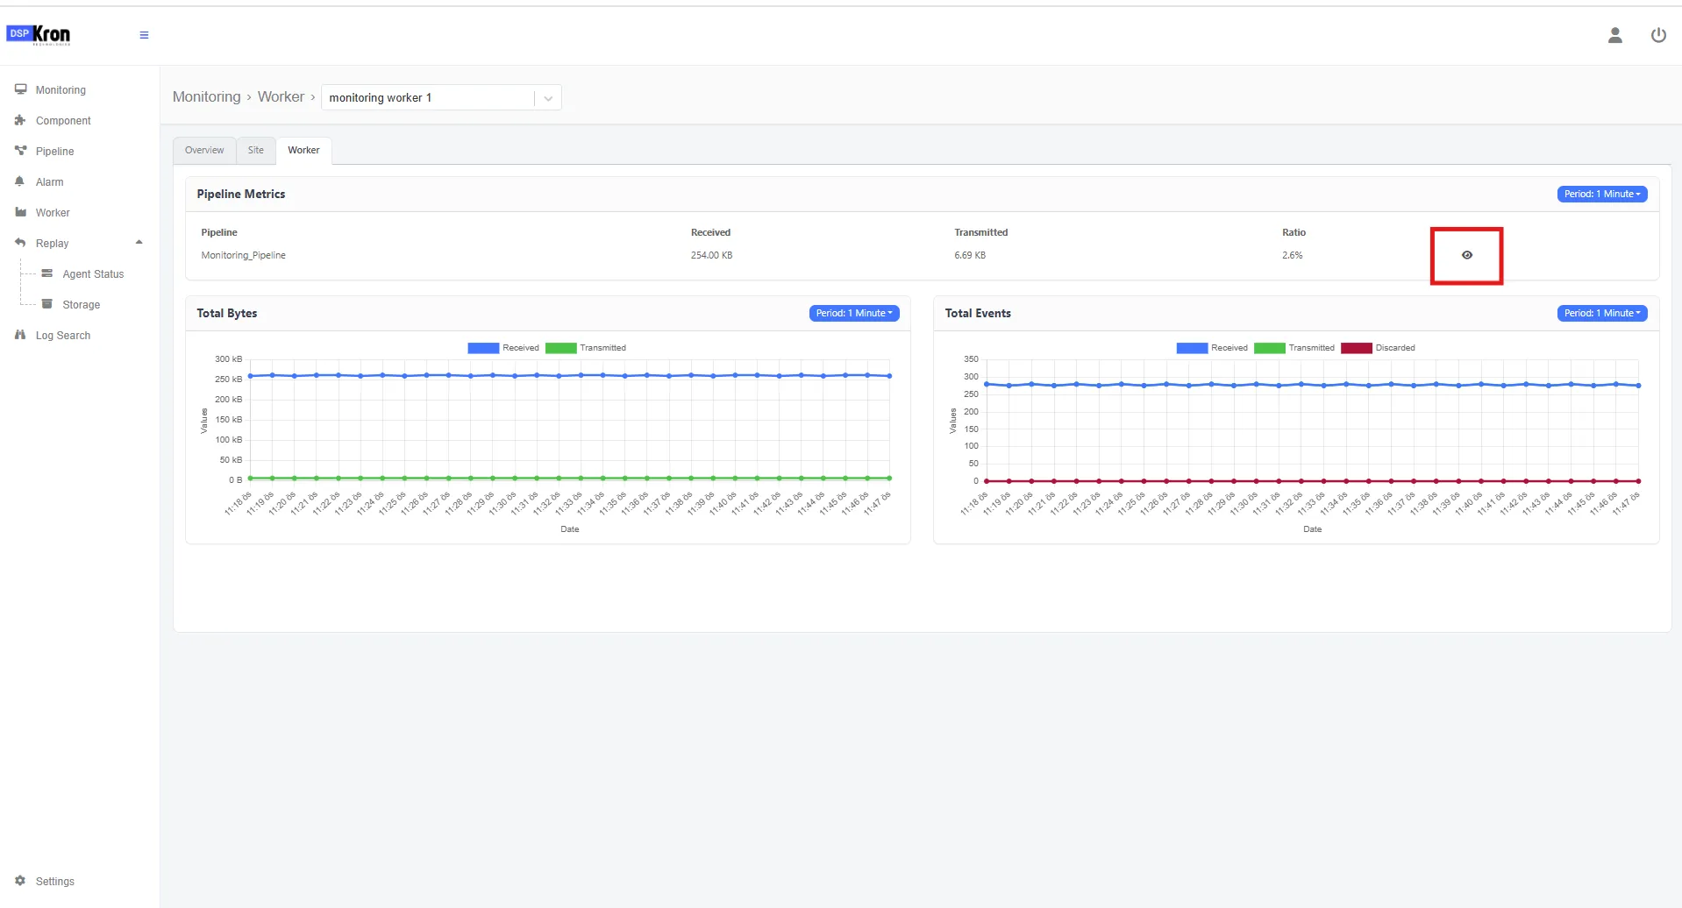Image resolution: width=1682 pixels, height=908 pixels.
Task: Click Monitoring_Pipeline name in table
Action: click(x=243, y=255)
